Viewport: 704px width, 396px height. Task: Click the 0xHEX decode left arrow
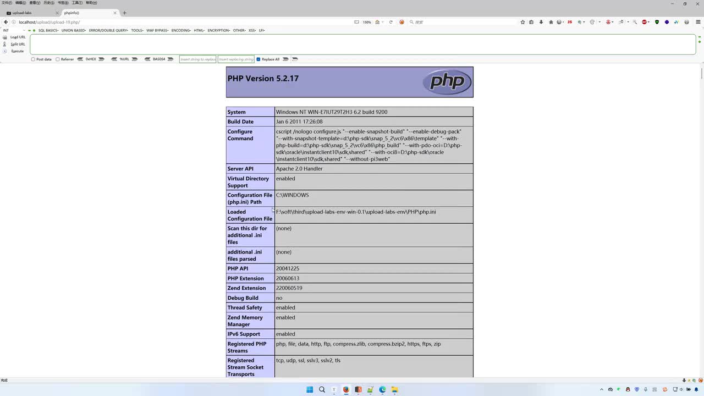tap(80, 59)
